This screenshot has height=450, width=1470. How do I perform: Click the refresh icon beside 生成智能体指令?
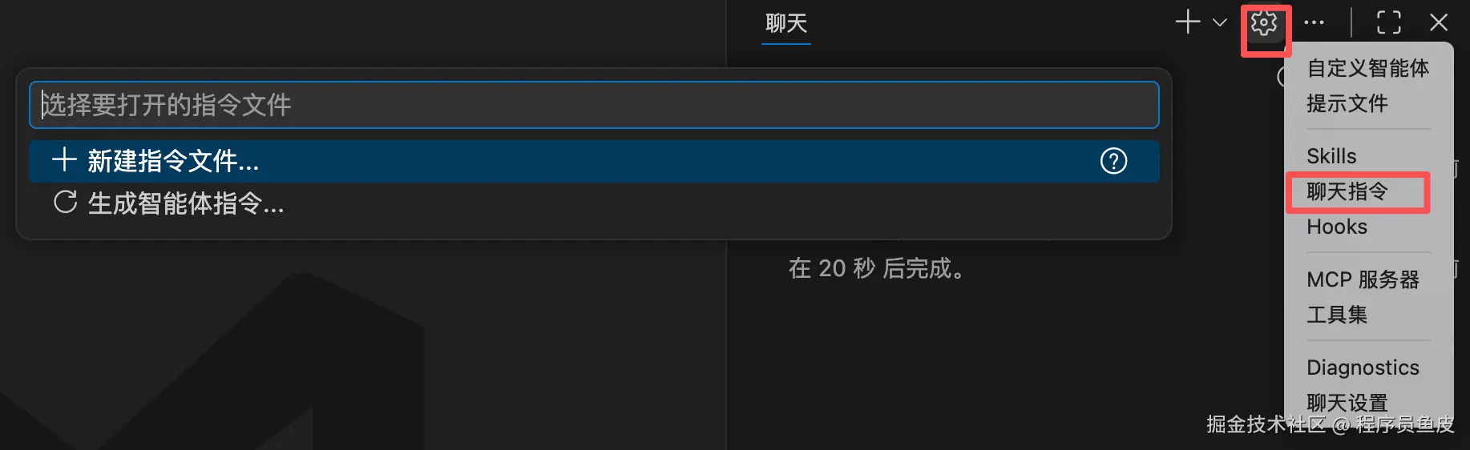point(66,202)
